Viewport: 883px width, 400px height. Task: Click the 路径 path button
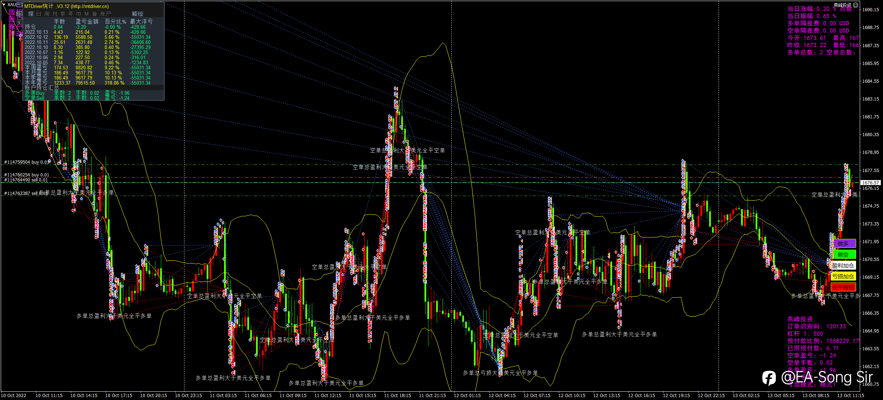138,14
